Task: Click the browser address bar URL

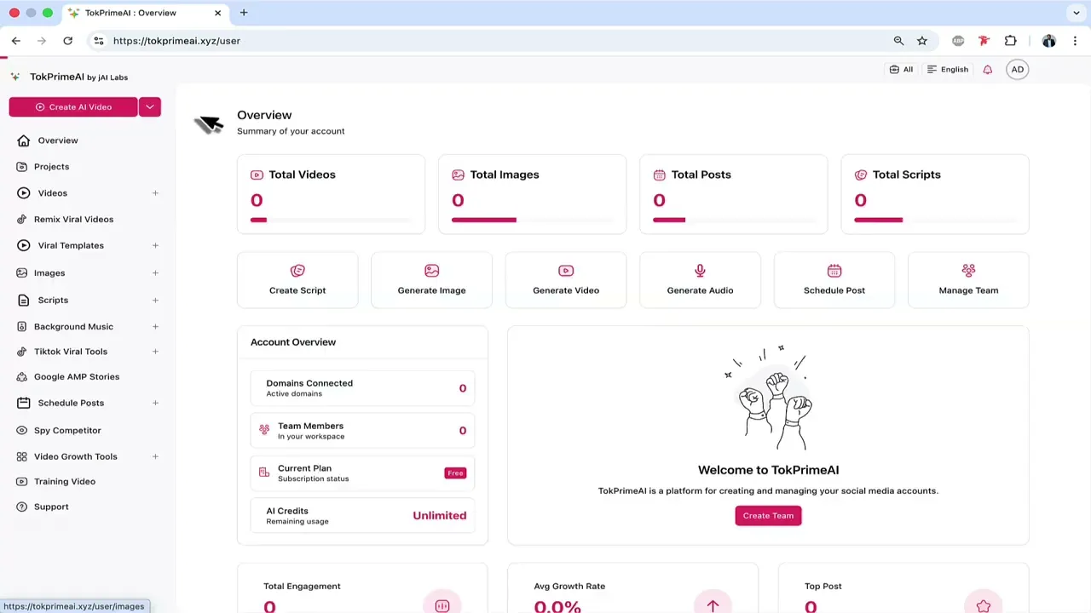Action: point(176,41)
